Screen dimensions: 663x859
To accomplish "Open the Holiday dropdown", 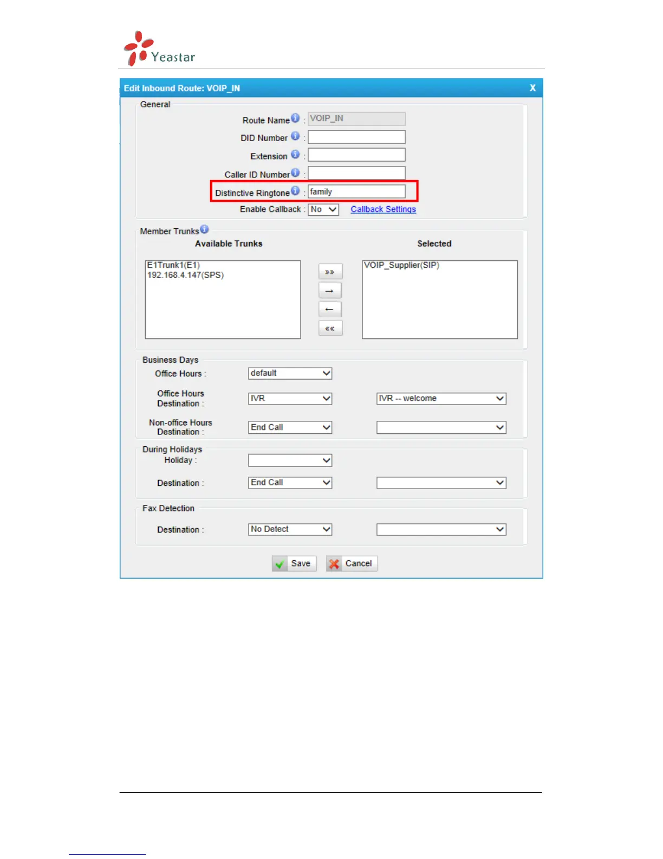I will 290,460.
